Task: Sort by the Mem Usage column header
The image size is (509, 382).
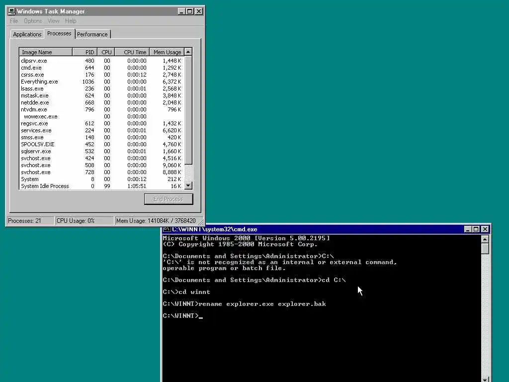Action: (167, 52)
